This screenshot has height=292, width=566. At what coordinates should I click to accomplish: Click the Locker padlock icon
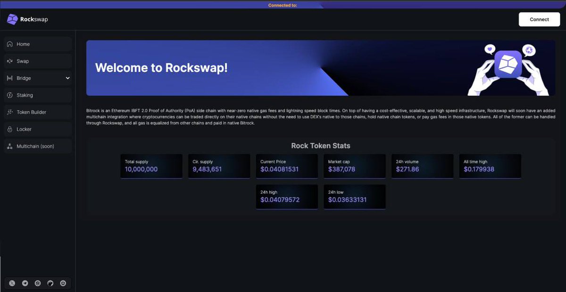[10, 129]
